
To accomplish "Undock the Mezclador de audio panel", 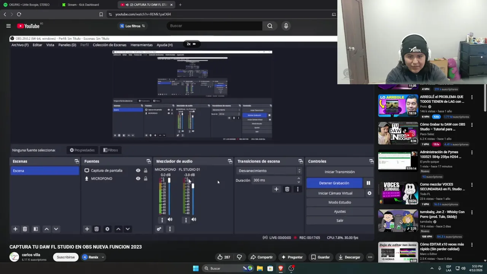I will [230, 161].
